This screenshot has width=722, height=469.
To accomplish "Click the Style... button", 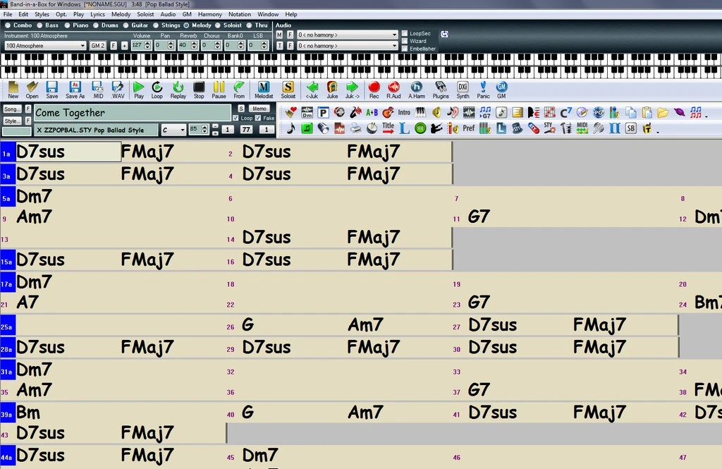I will point(12,121).
